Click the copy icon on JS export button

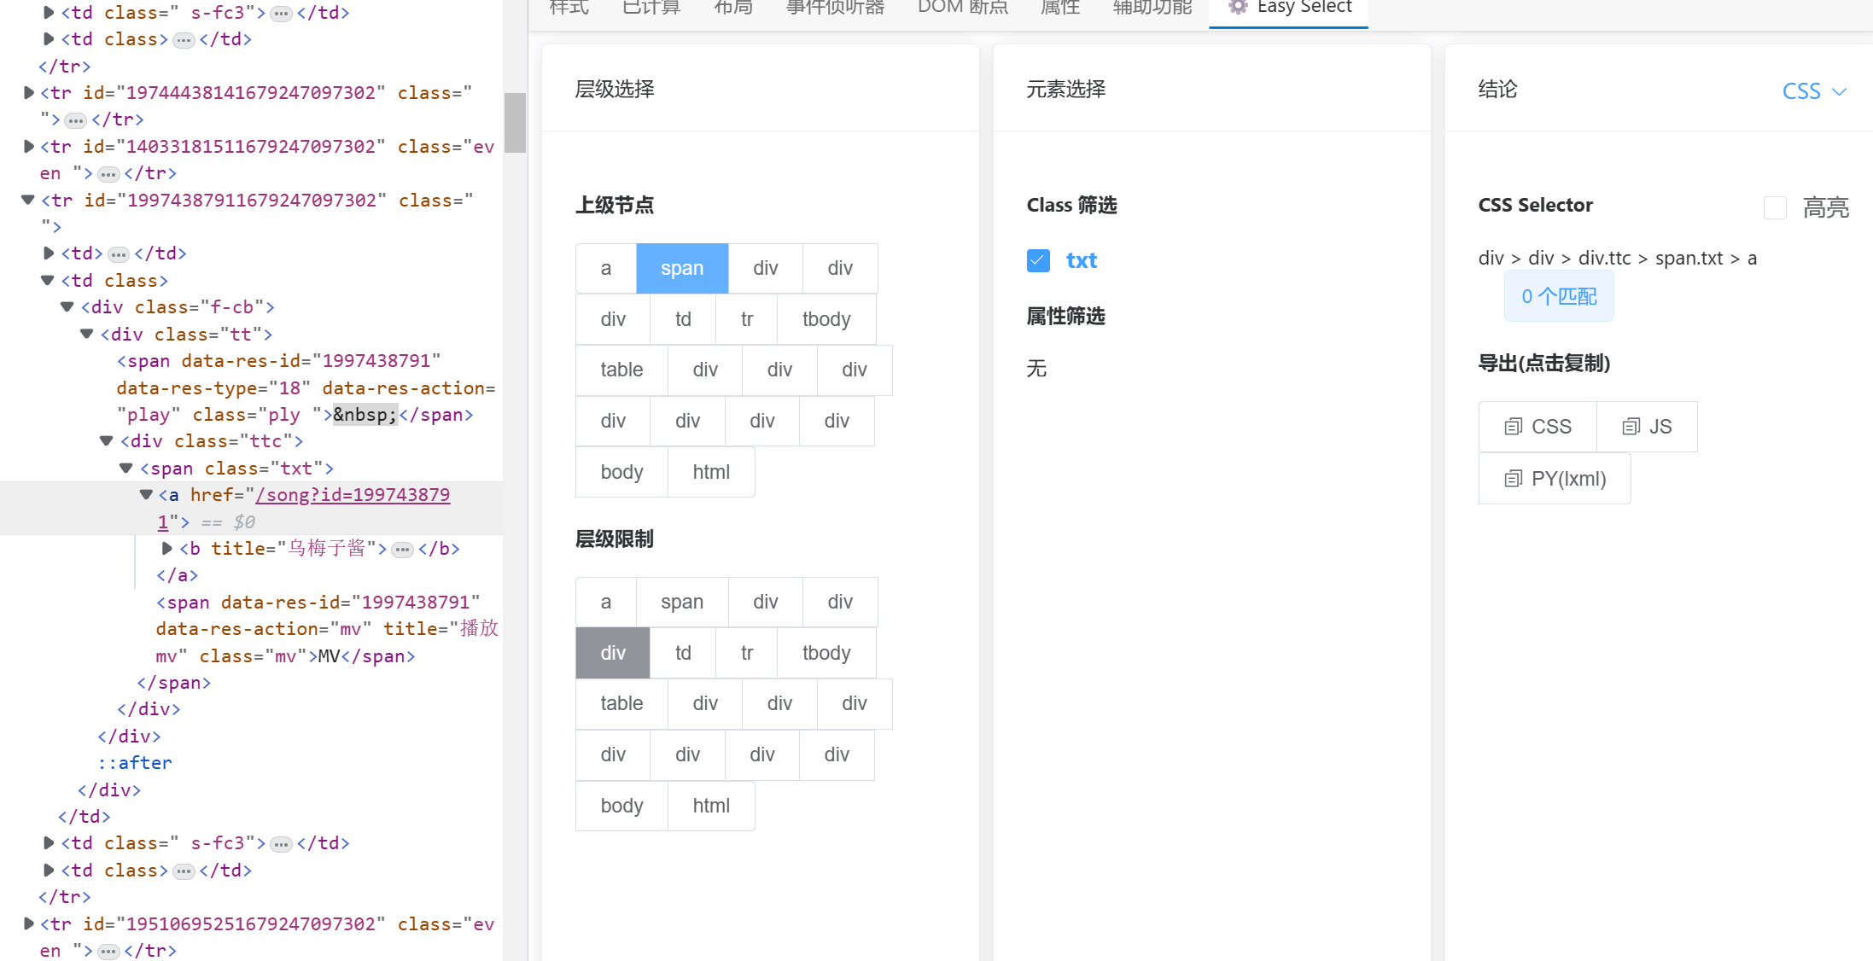1631,427
